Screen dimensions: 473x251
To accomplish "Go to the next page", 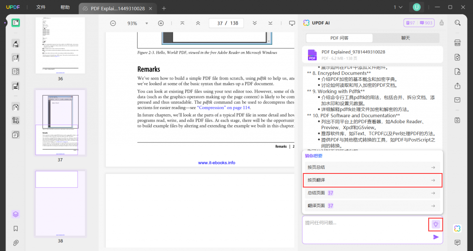I will pyautogui.click(x=255, y=23).
